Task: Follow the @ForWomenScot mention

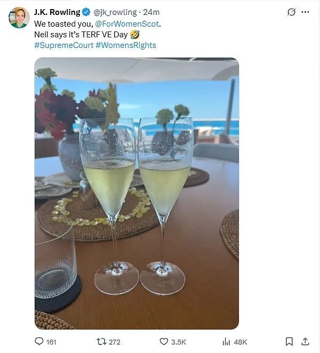Action: (x=127, y=24)
